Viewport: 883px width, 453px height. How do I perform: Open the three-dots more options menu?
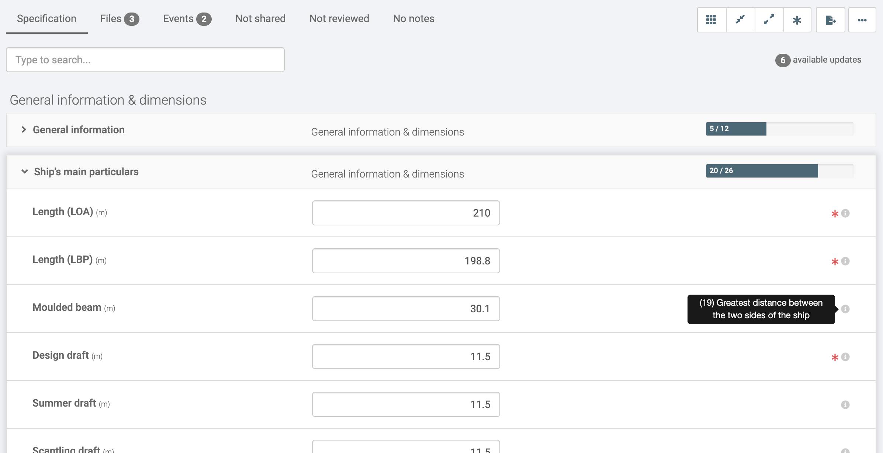pyautogui.click(x=862, y=20)
